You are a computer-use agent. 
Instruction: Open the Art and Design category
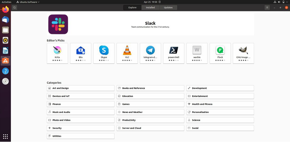click(81, 88)
